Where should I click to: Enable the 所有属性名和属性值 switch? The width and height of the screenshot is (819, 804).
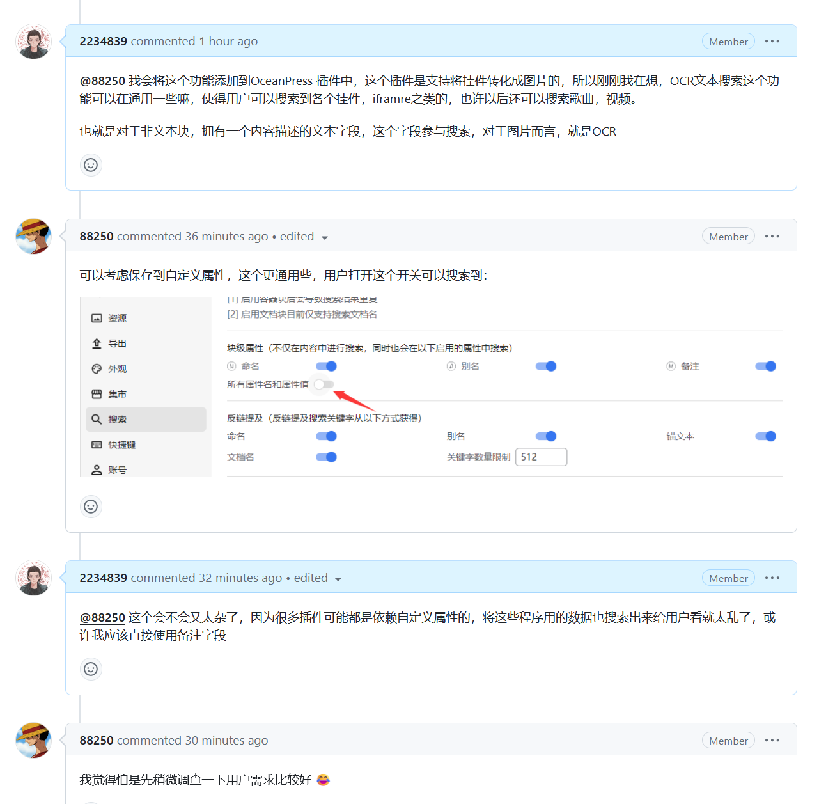[324, 384]
